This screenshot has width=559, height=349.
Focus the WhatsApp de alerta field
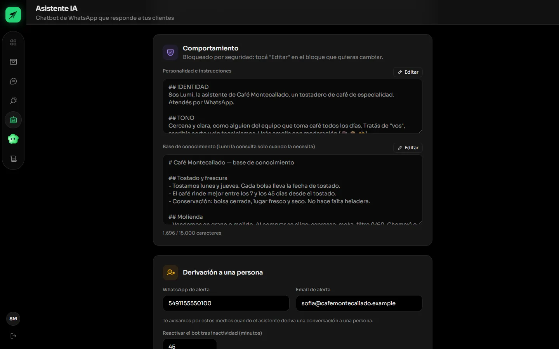[x=226, y=303]
